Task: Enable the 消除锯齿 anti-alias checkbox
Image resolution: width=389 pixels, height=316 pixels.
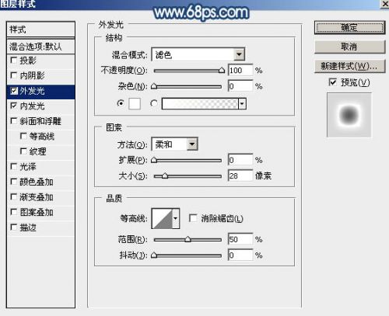Action: point(193,218)
